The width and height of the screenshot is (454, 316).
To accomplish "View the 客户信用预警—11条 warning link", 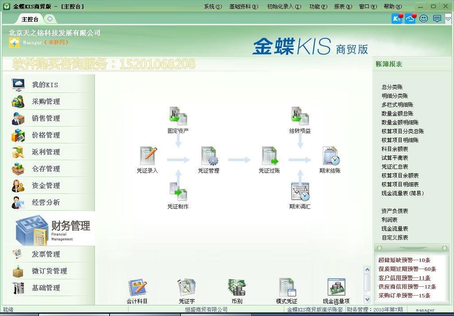I will (404, 277).
